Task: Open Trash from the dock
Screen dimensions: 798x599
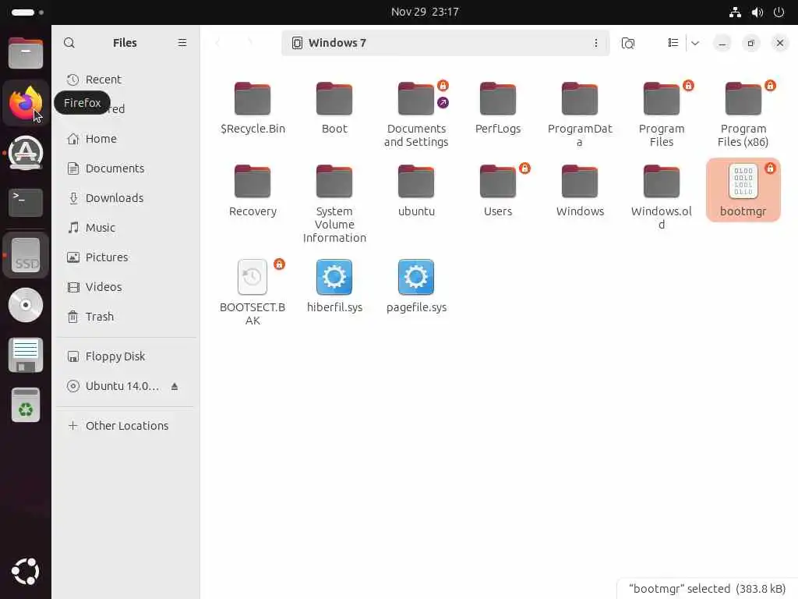Action: click(26, 405)
